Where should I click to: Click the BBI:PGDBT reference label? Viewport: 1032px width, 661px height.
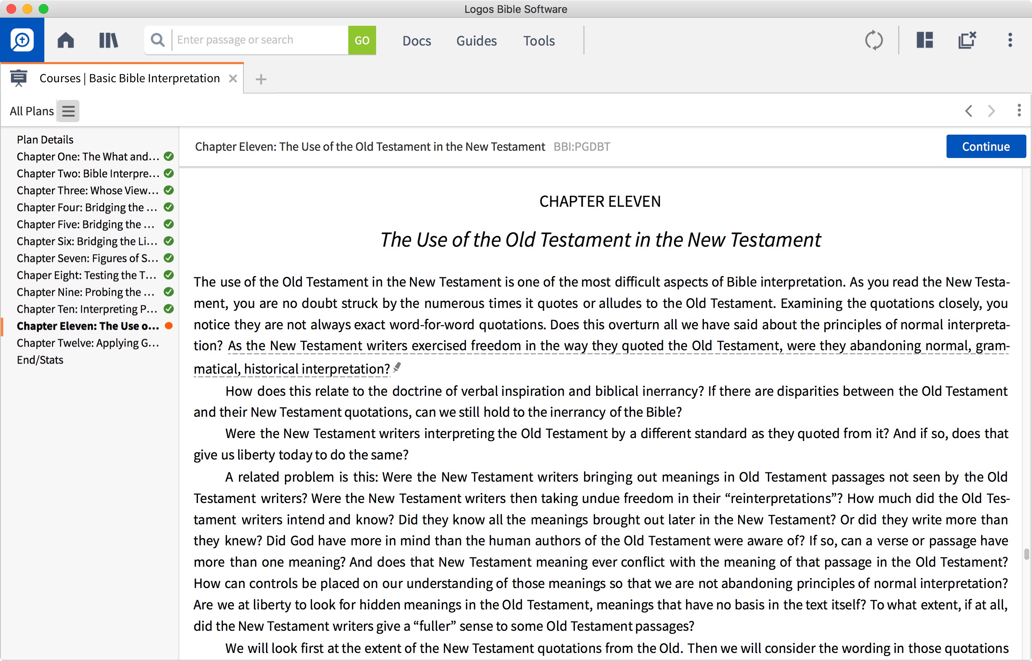(582, 147)
